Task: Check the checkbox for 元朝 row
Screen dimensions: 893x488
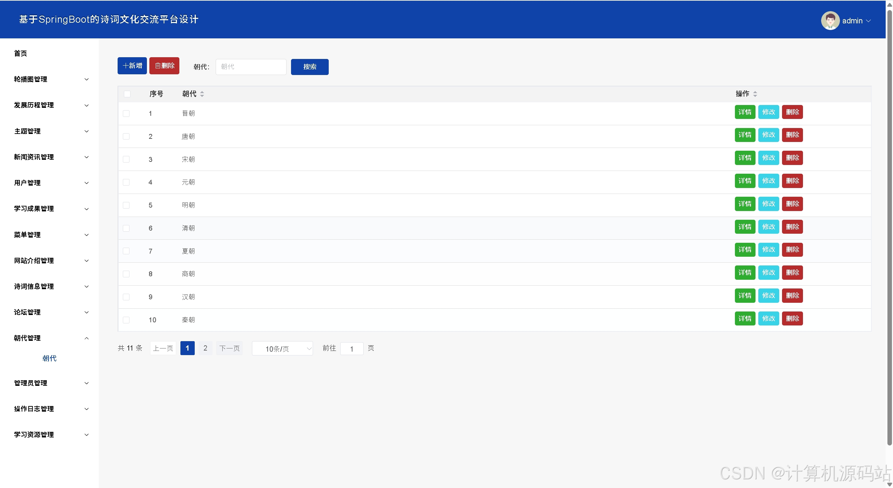Action: (126, 182)
